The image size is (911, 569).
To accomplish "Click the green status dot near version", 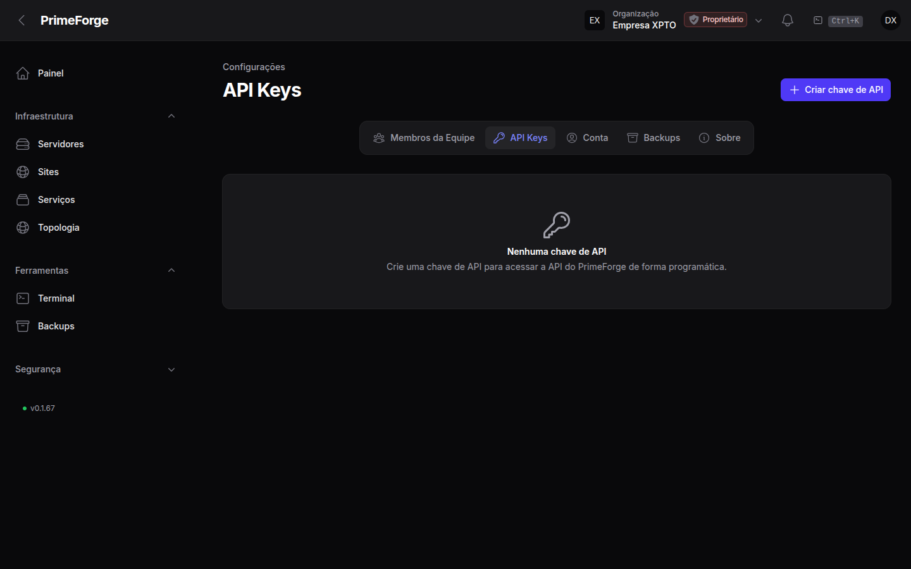I will 25,408.
